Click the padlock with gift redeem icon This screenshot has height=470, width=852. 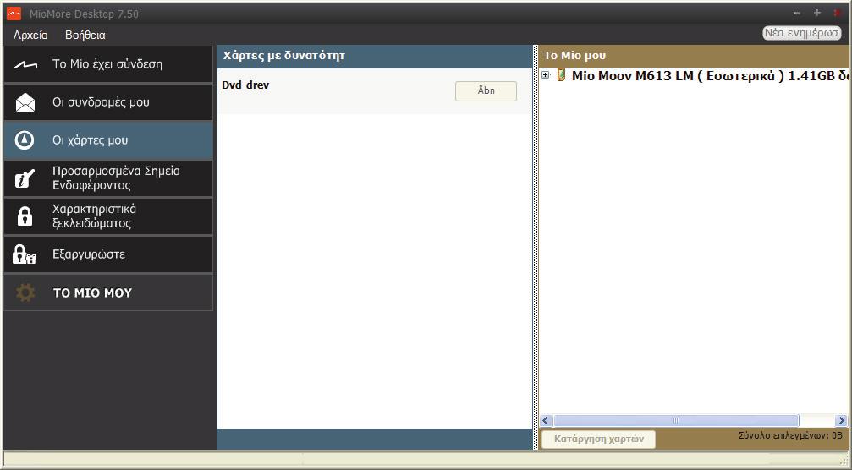tap(25, 254)
